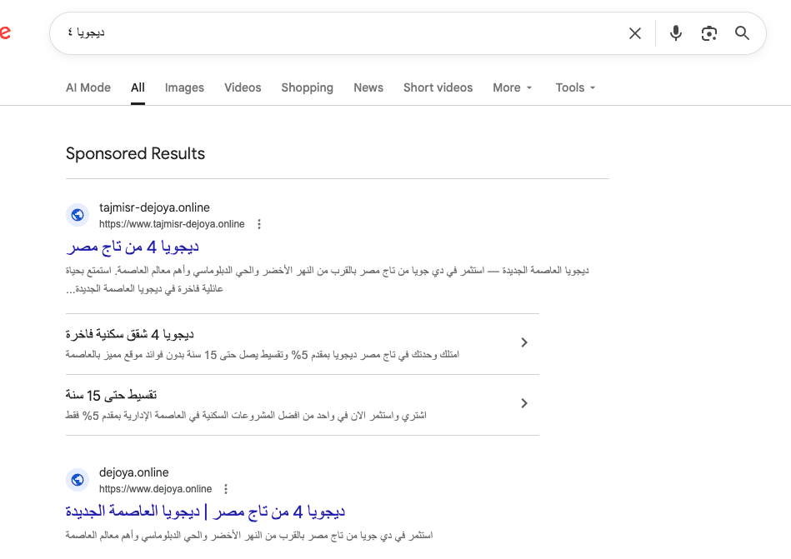Image resolution: width=791 pixels, height=559 pixels.
Task: Open the Tools dropdown
Action: tap(576, 87)
